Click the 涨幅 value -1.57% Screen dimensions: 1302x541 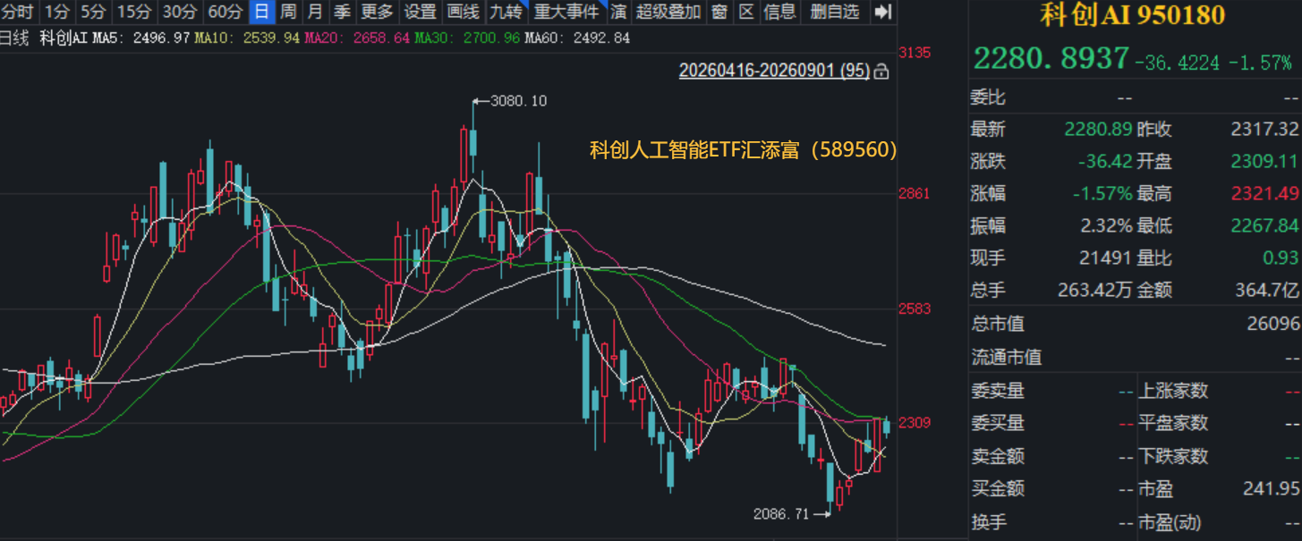click(x=1104, y=194)
